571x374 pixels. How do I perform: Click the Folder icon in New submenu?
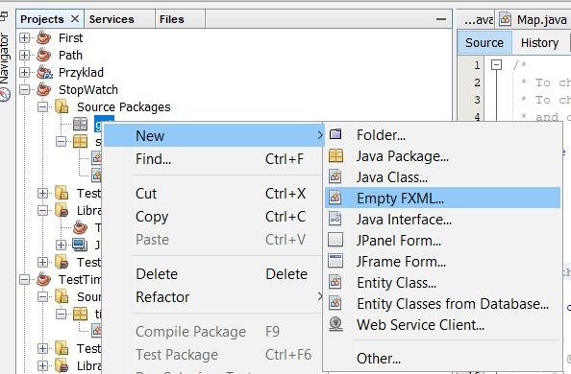coord(335,134)
